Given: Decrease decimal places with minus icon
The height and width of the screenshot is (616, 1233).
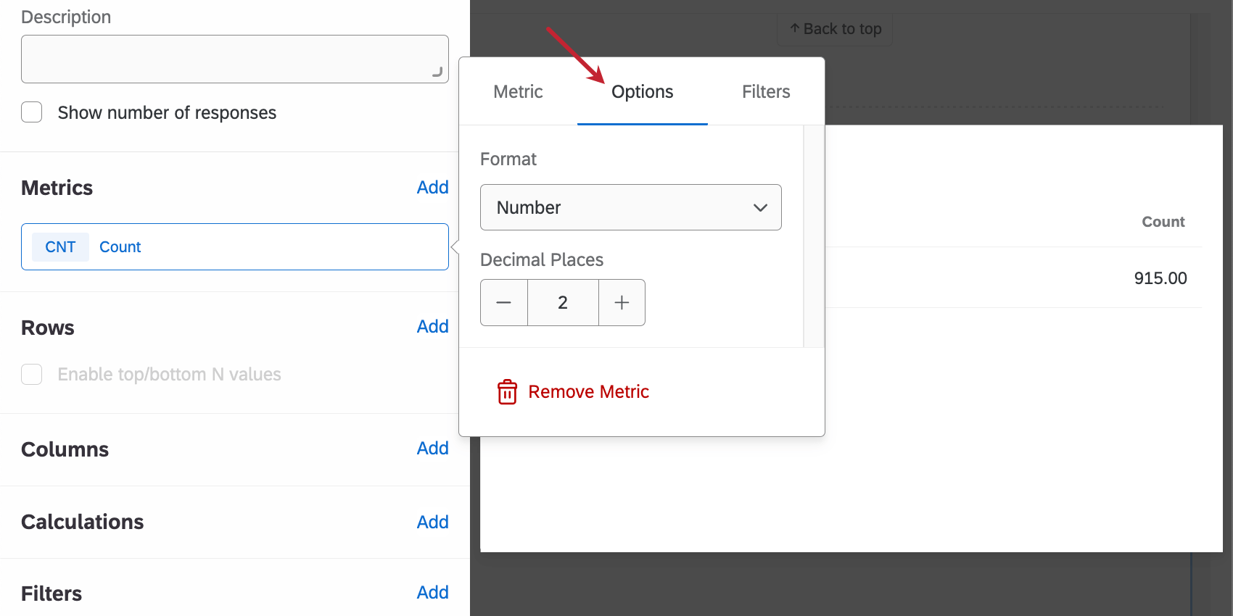Looking at the screenshot, I should click(x=504, y=303).
